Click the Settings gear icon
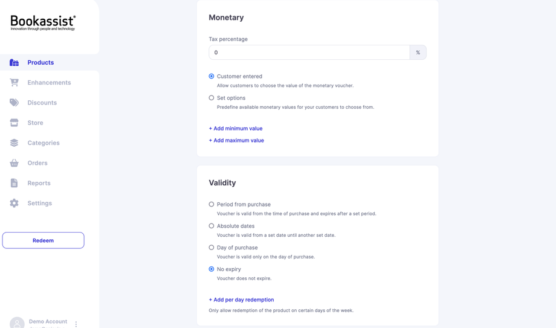Image resolution: width=556 pixels, height=328 pixels. tap(14, 204)
